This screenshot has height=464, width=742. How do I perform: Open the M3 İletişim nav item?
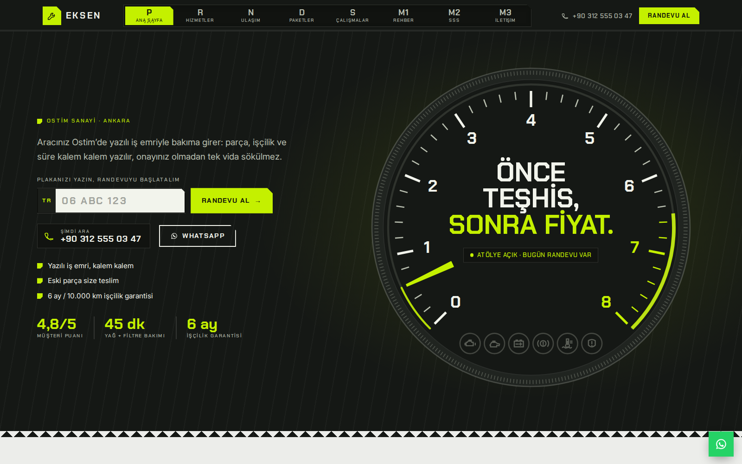click(x=505, y=16)
